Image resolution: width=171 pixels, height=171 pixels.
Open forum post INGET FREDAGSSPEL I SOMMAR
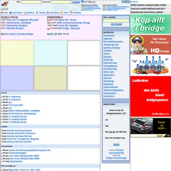click(x=24, y=111)
